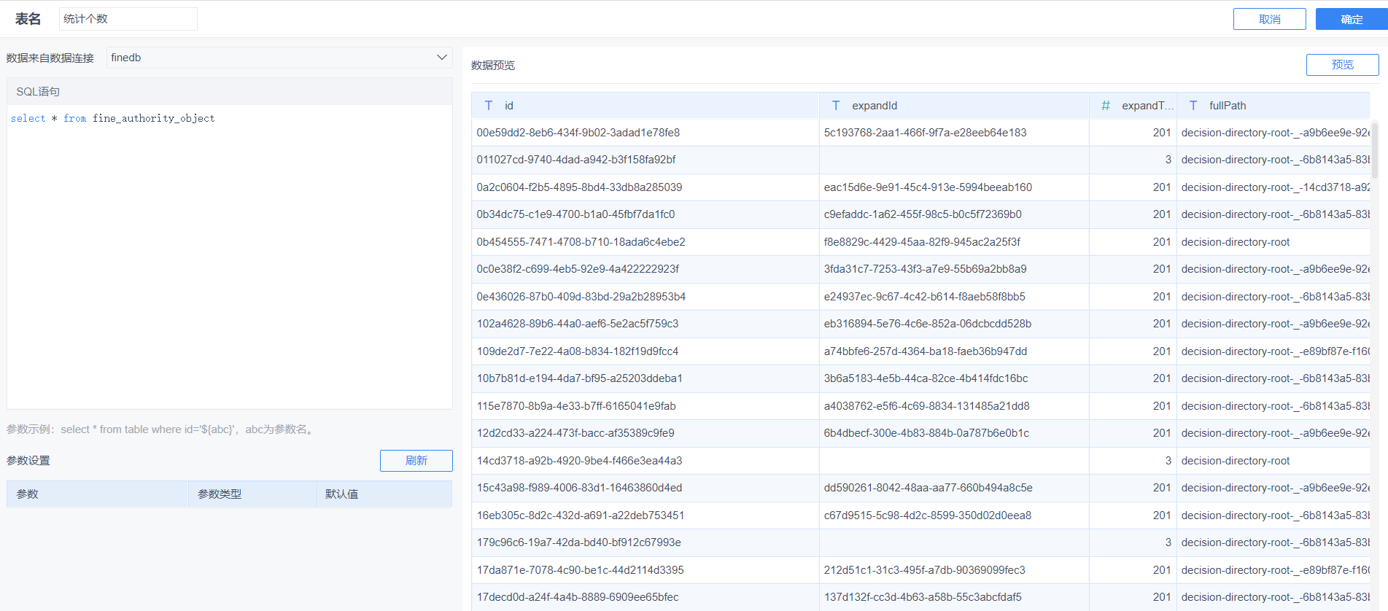Click the 默认值 column header

coord(341,494)
